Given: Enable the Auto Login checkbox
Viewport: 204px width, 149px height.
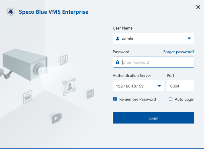Looking at the screenshot, I should click(171, 99).
